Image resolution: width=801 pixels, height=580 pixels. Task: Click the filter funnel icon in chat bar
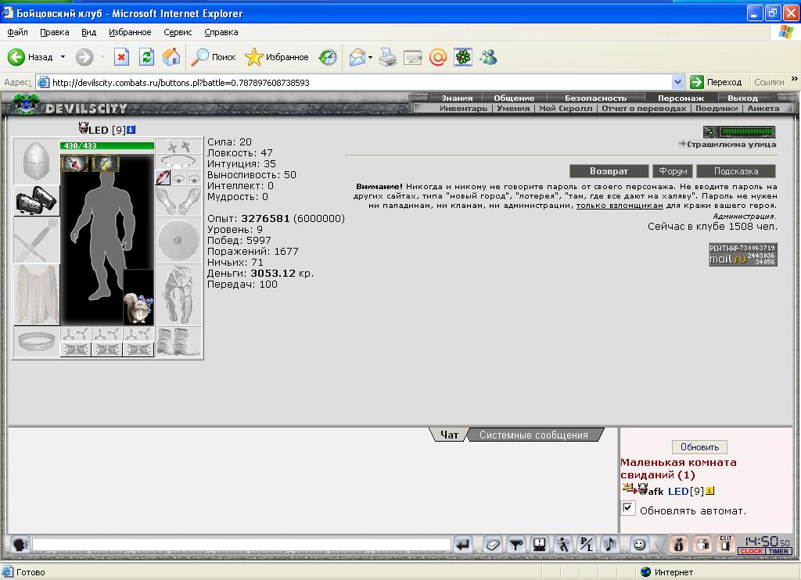[x=516, y=545]
